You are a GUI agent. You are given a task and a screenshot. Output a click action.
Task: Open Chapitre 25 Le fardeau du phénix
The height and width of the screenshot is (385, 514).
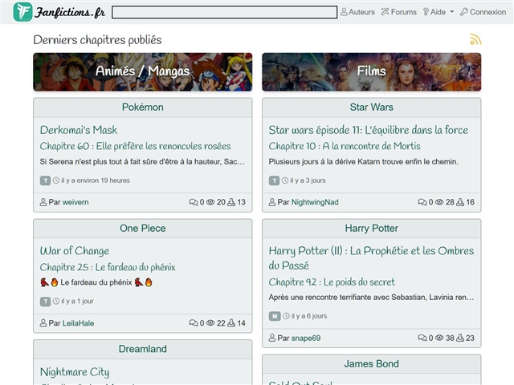108,267
